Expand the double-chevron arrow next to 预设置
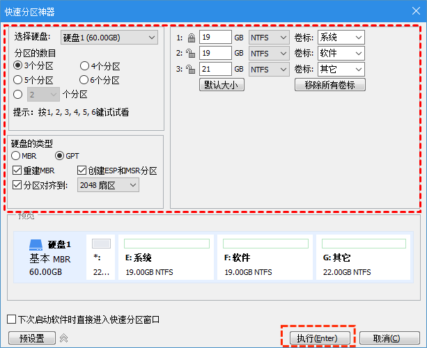Image resolution: width=427 pixels, height=348 pixels. [63, 338]
